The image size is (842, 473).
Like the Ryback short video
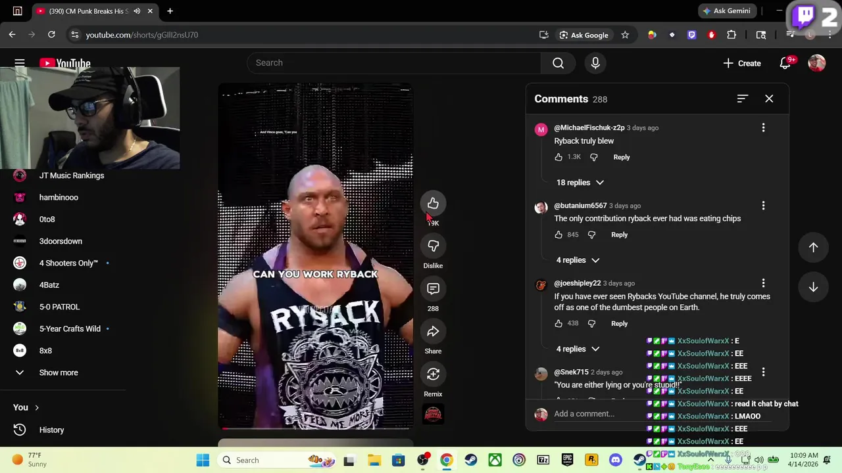[433, 204]
